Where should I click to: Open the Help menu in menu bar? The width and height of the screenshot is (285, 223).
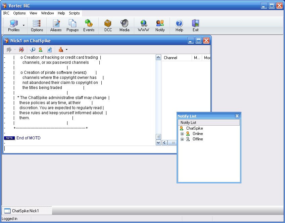[x=61, y=13]
